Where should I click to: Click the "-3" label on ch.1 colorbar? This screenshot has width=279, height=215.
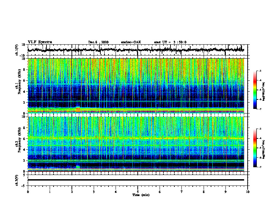260,71
